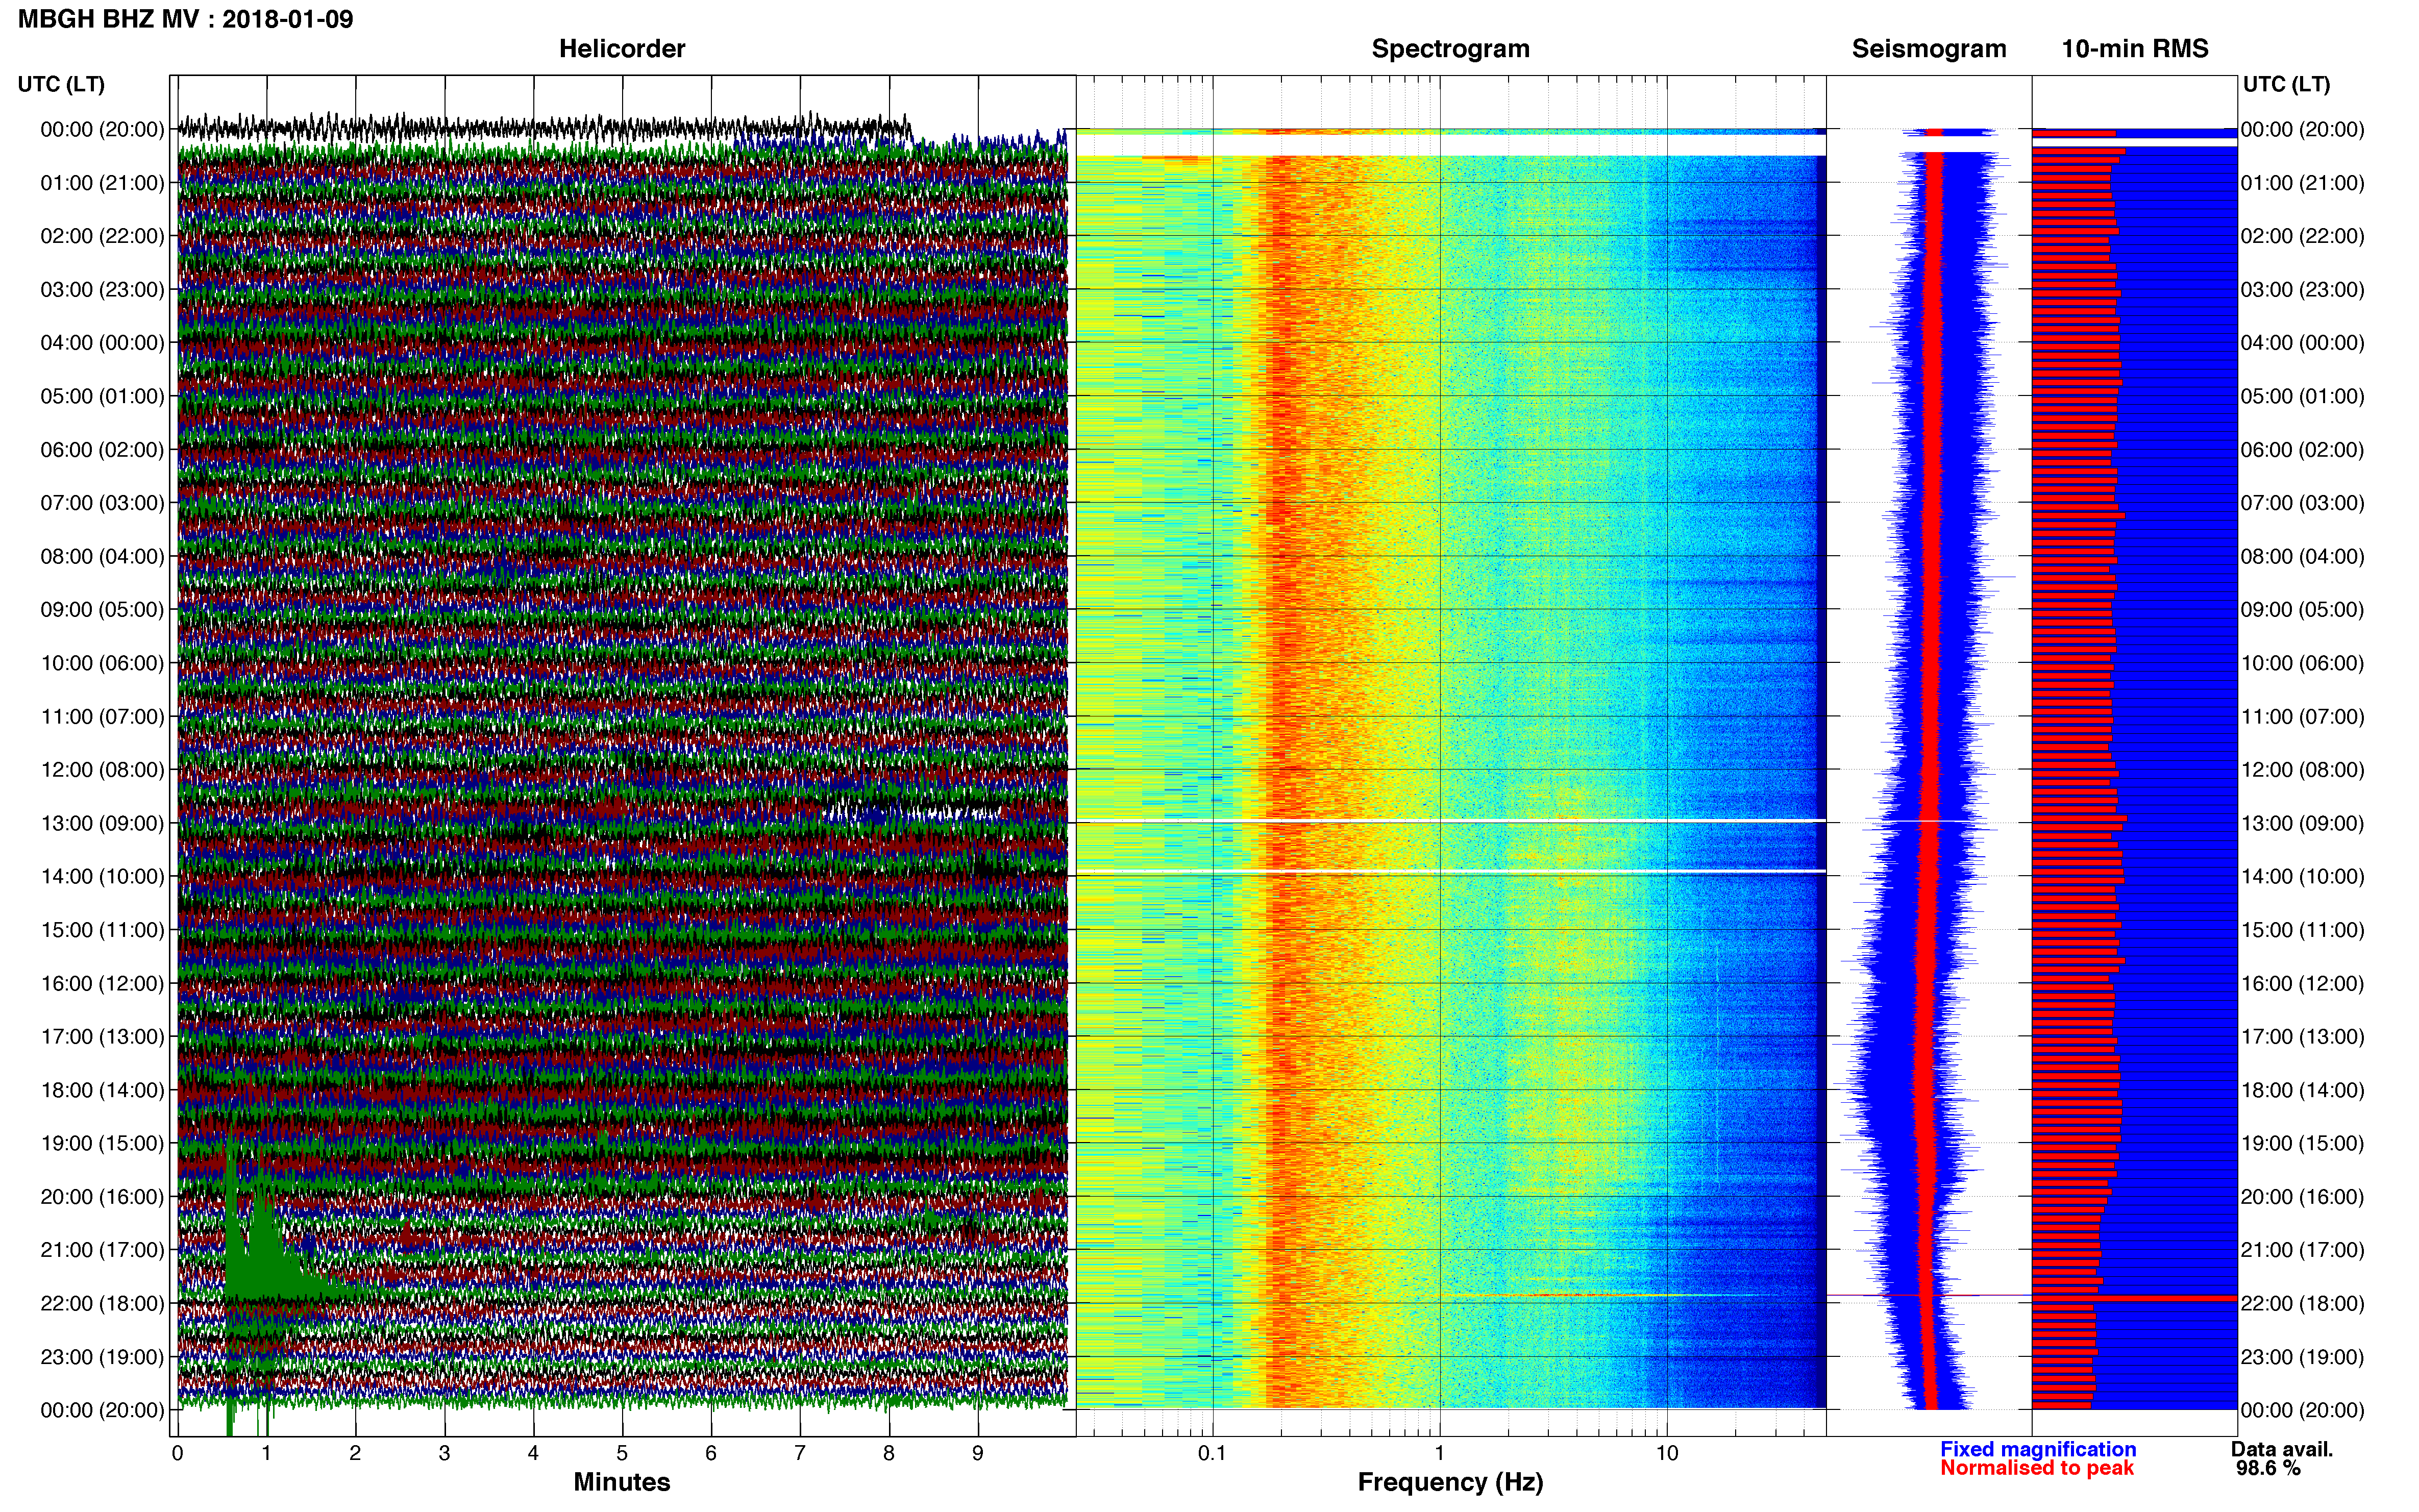Click "15:00 (11:00)" on the right time axis
The image size is (2419, 1512).
coord(2302,930)
